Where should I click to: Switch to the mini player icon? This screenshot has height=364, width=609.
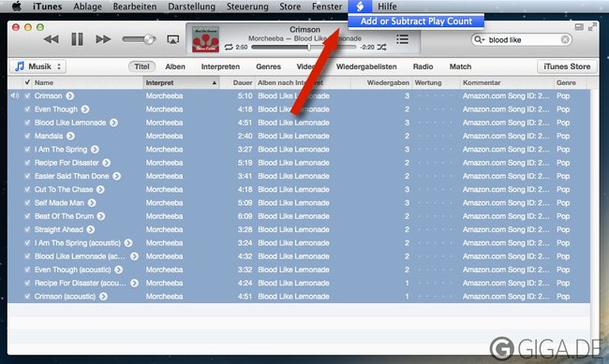pos(579,27)
